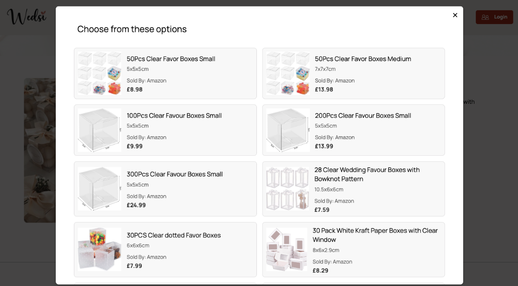This screenshot has width=518, height=286.
Task: Click the user icon next to Login
Action: click(x=485, y=17)
